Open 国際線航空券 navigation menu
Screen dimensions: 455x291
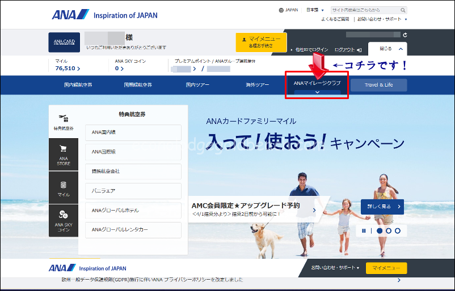pos(138,85)
